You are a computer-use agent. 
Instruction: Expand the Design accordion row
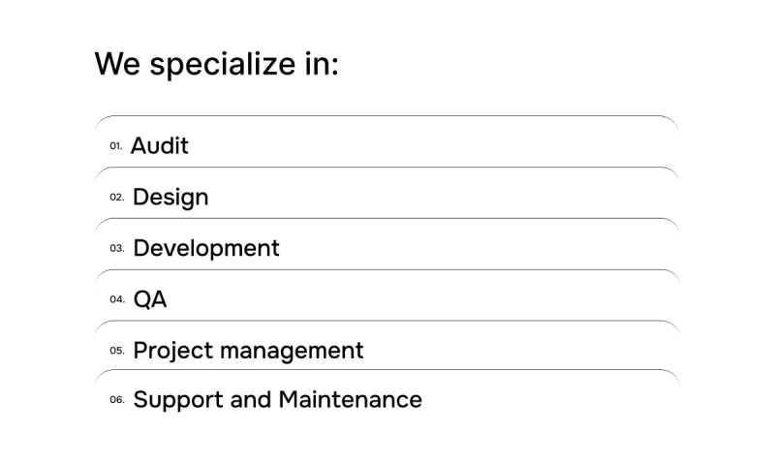[387, 197]
